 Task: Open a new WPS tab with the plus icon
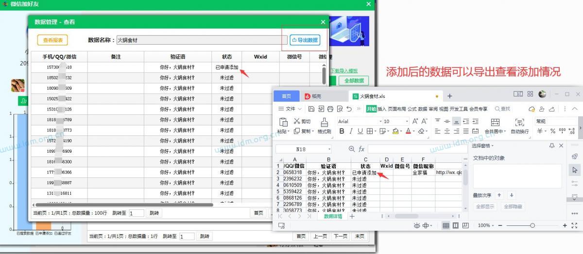point(449,96)
